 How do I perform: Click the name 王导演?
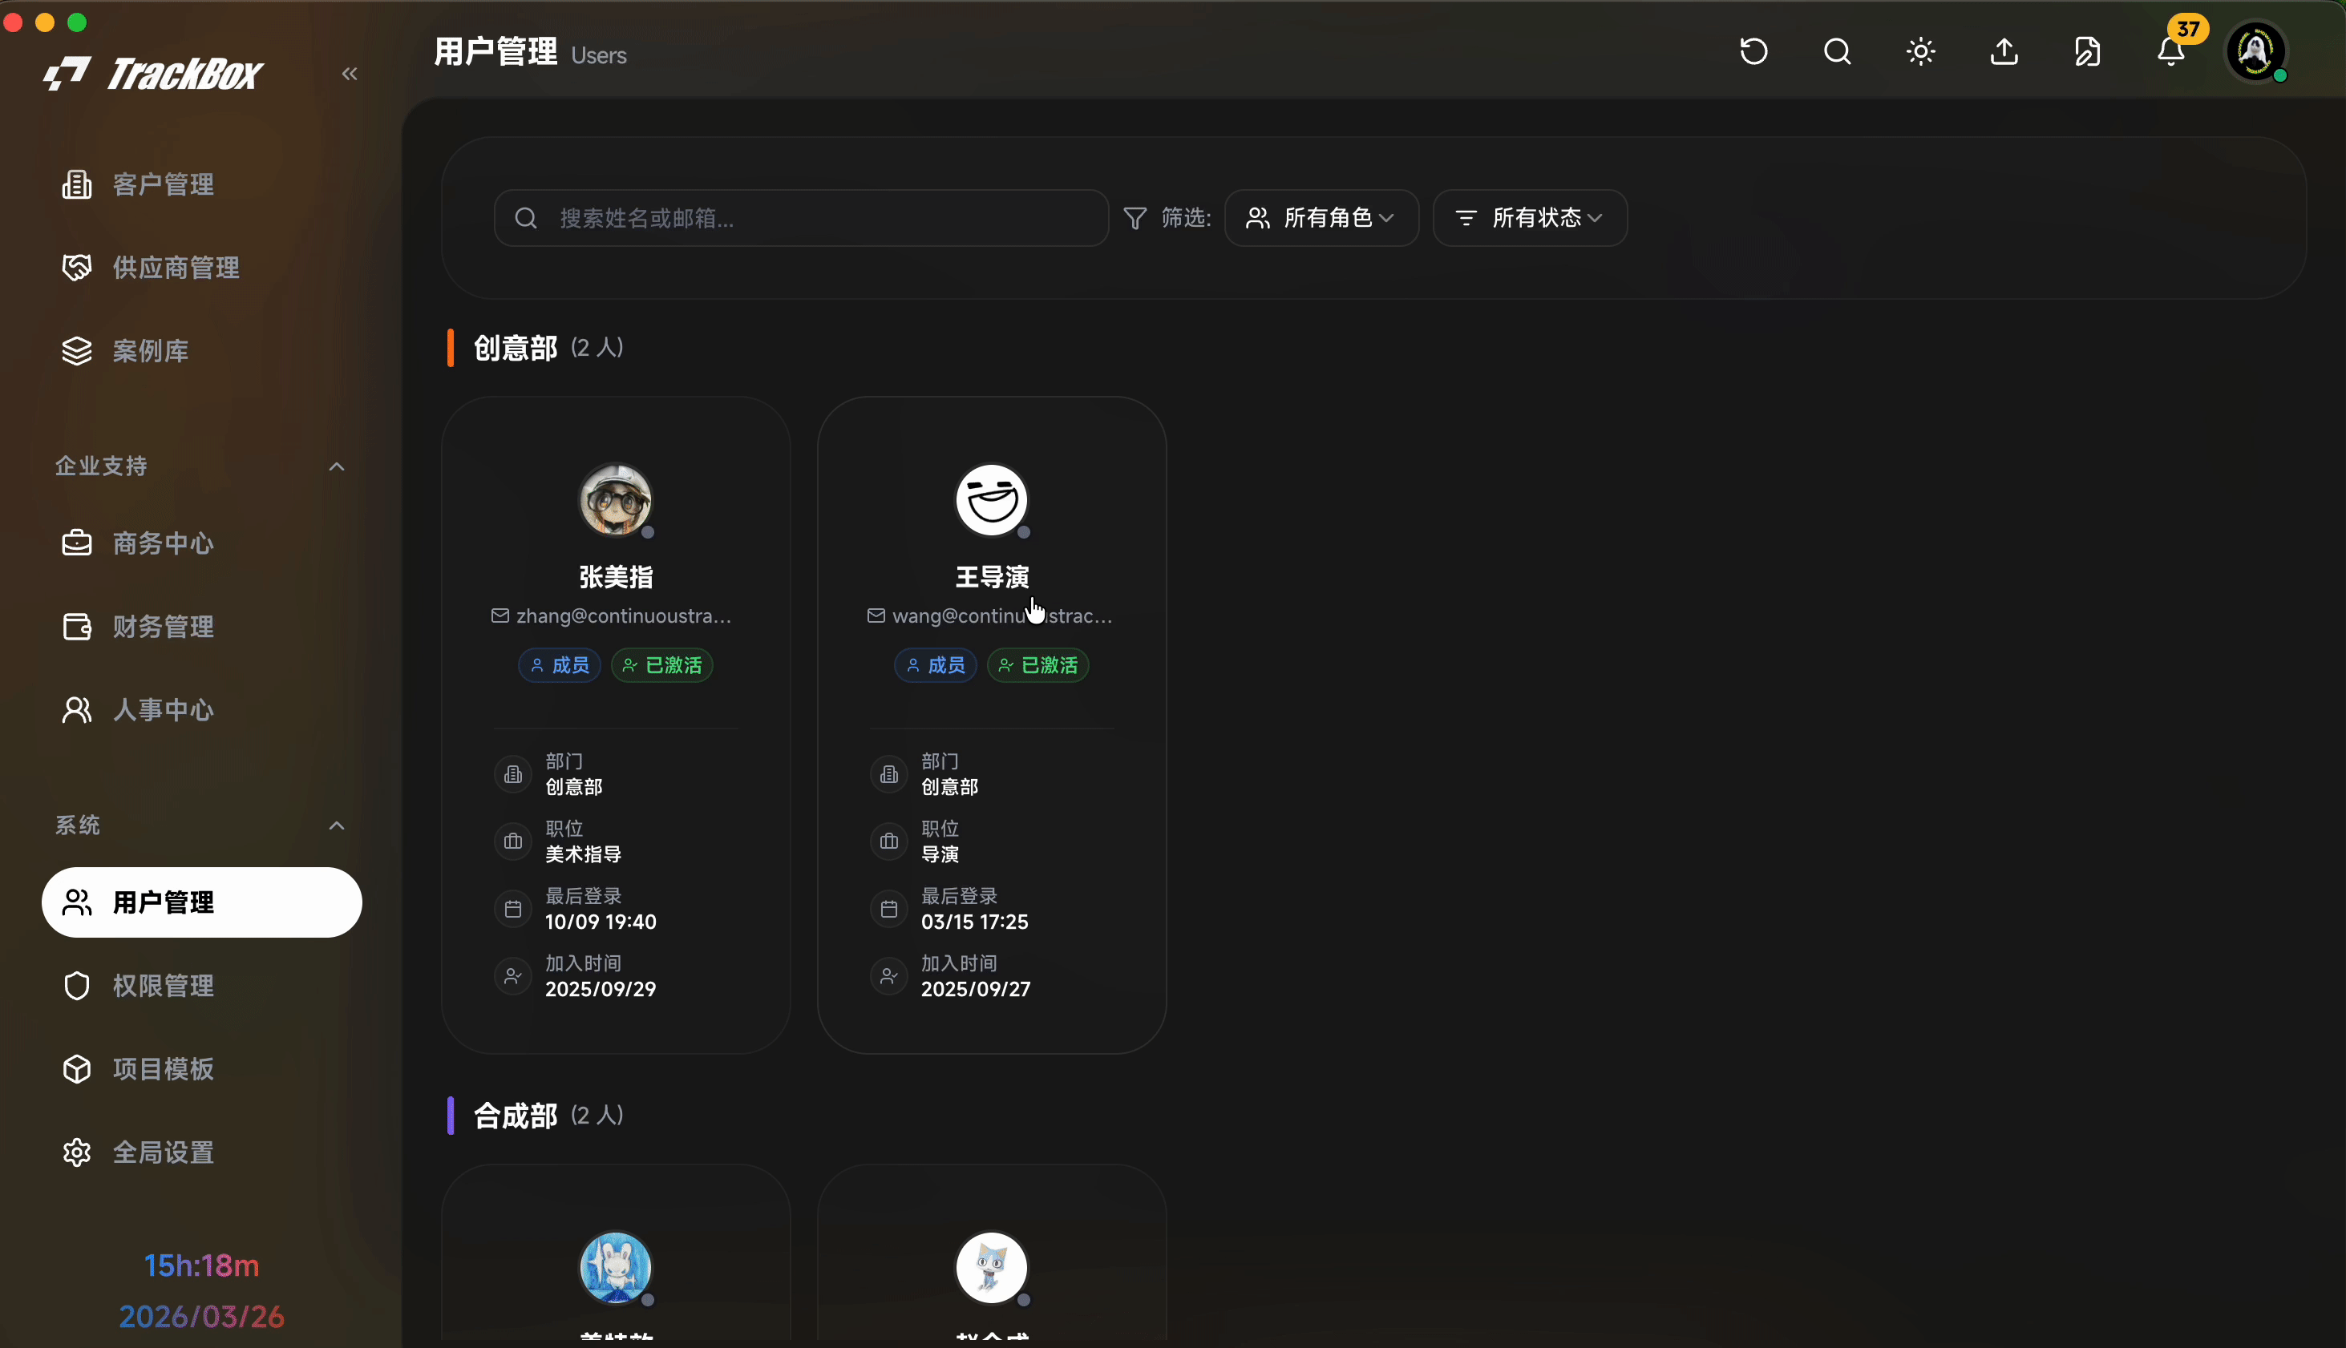[x=992, y=578]
